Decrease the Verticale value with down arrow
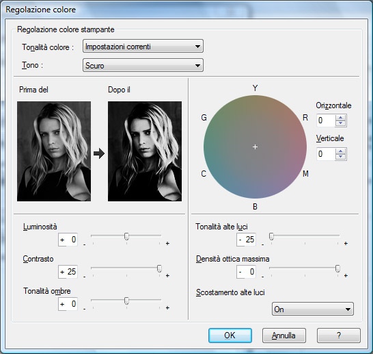The image size is (373, 354). click(341, 156)
